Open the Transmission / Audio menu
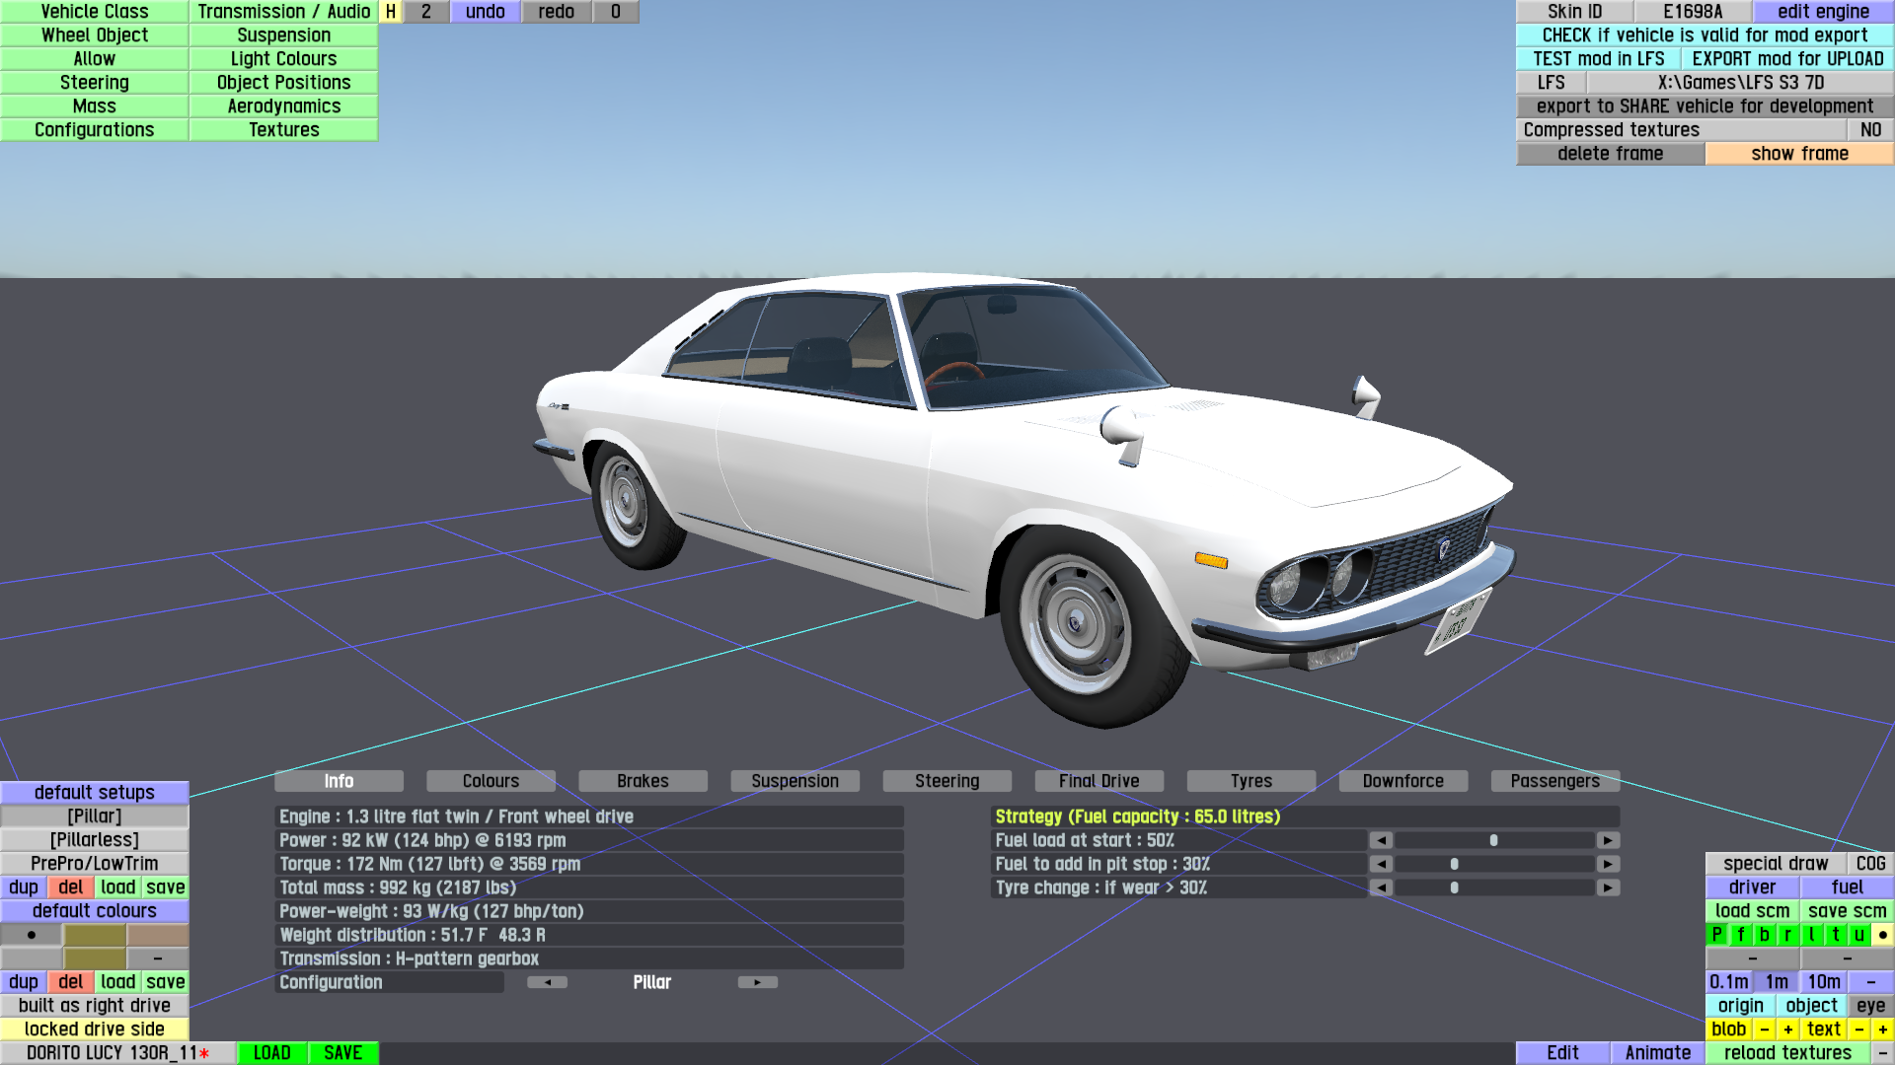Screen dimensions: 1895x1065 [283, 12]
